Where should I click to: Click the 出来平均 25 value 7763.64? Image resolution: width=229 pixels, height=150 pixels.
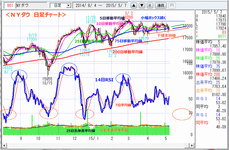[219, 87]
